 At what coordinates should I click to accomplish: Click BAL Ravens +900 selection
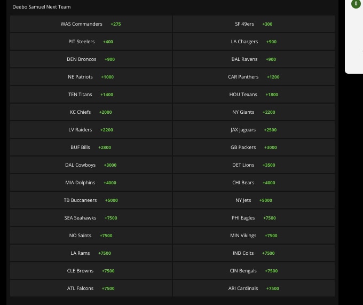pos(254,59)
